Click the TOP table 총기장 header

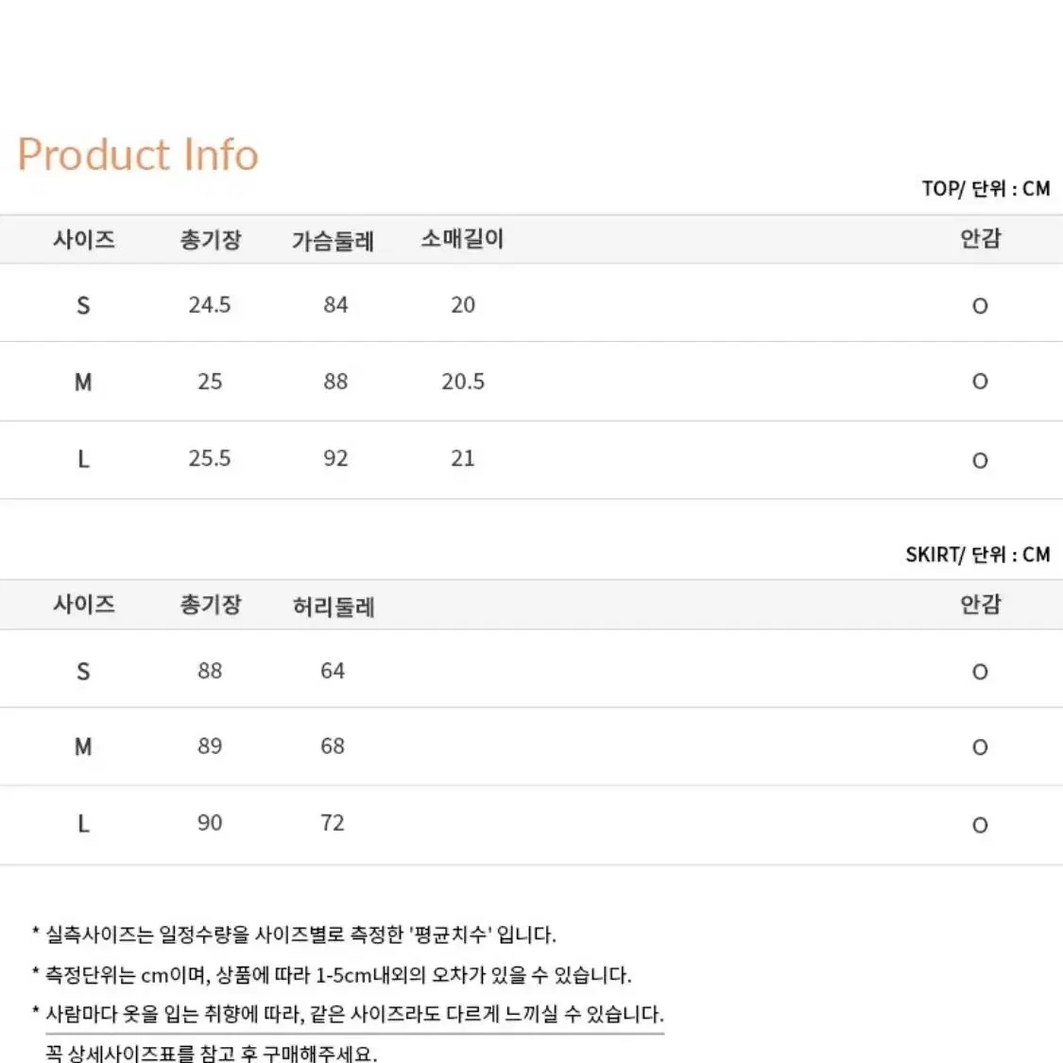coord(210,239)
